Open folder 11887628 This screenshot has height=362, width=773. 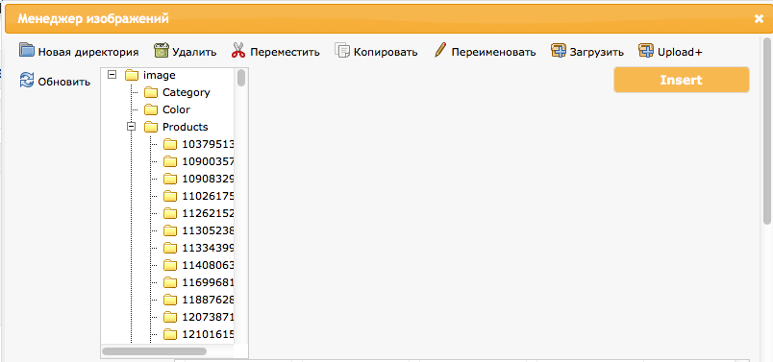tap(208, 300)
